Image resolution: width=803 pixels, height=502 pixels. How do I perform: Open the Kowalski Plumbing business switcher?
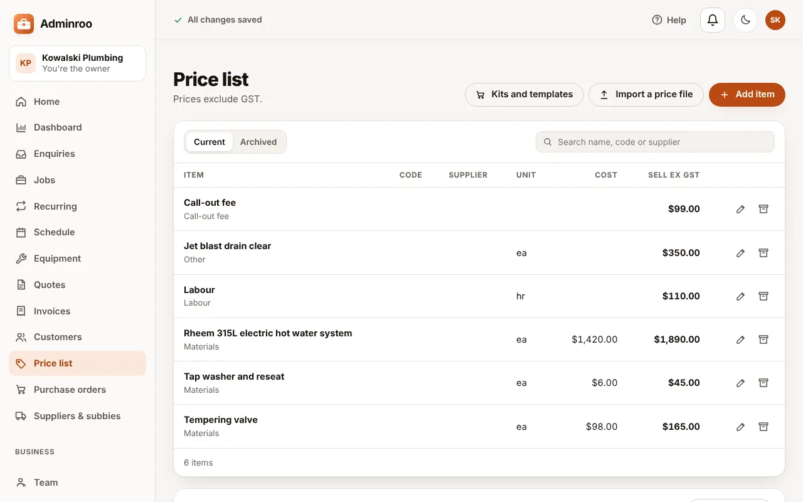(77, 63)
